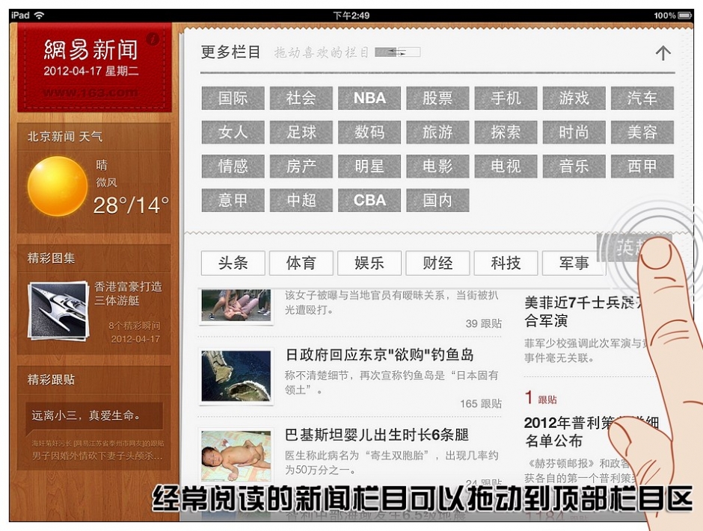Switch to the 军事 tab
The height and width of the screenshot is (531, 703).
click(574, 263)
